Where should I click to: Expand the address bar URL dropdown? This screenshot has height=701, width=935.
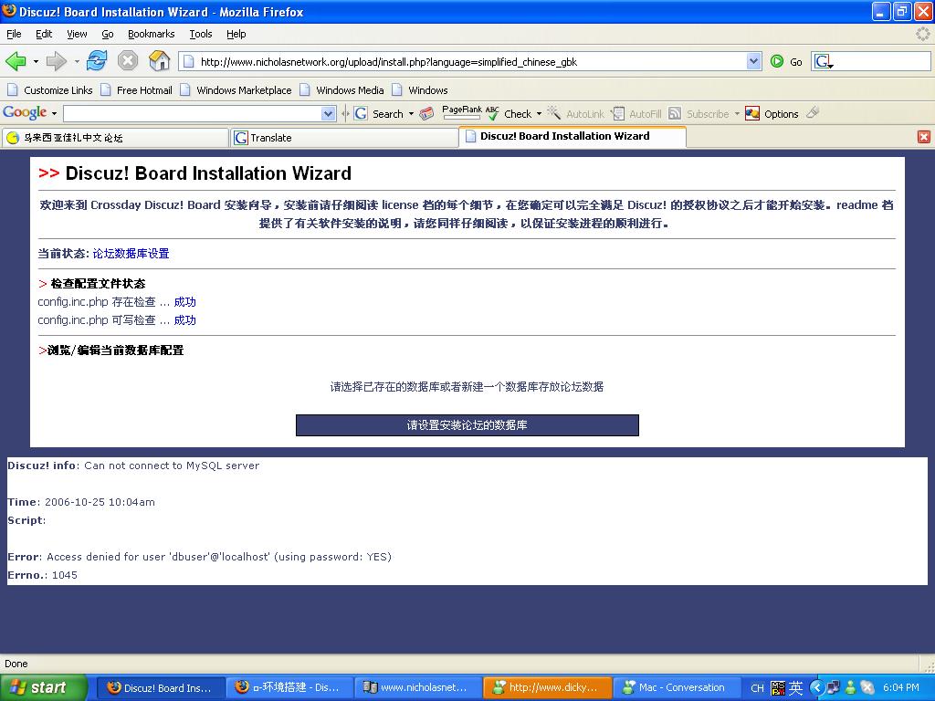753,61
